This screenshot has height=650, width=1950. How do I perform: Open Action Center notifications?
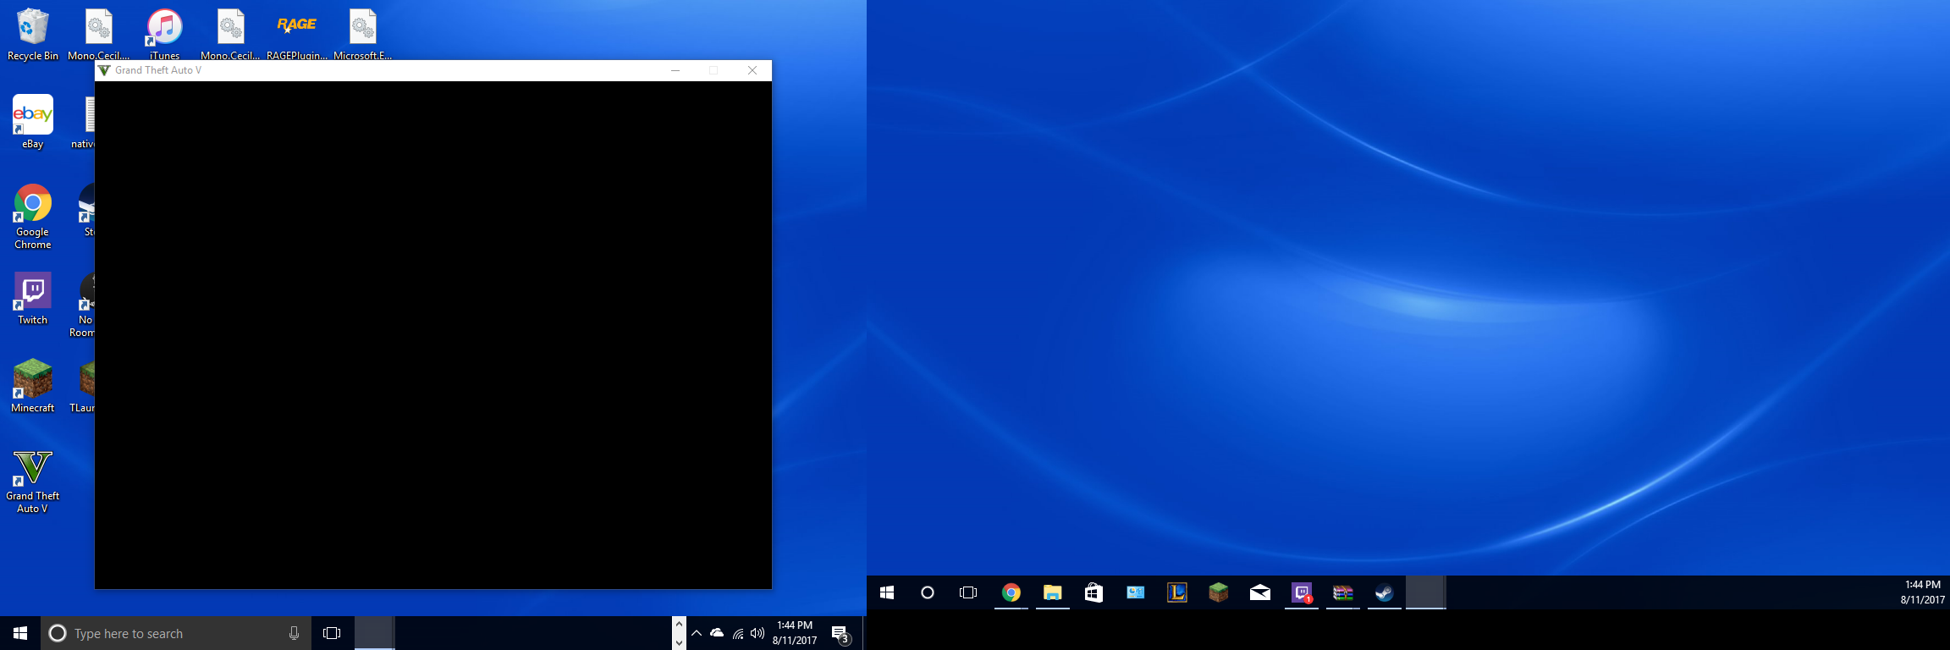coord(840,633)
